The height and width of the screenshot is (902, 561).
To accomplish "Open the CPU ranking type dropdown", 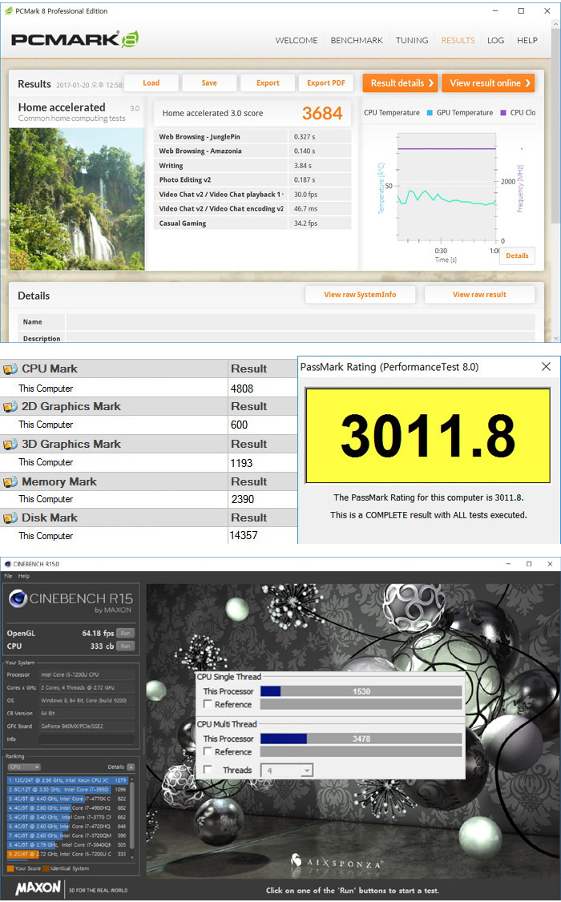I will tap(24, 767).
